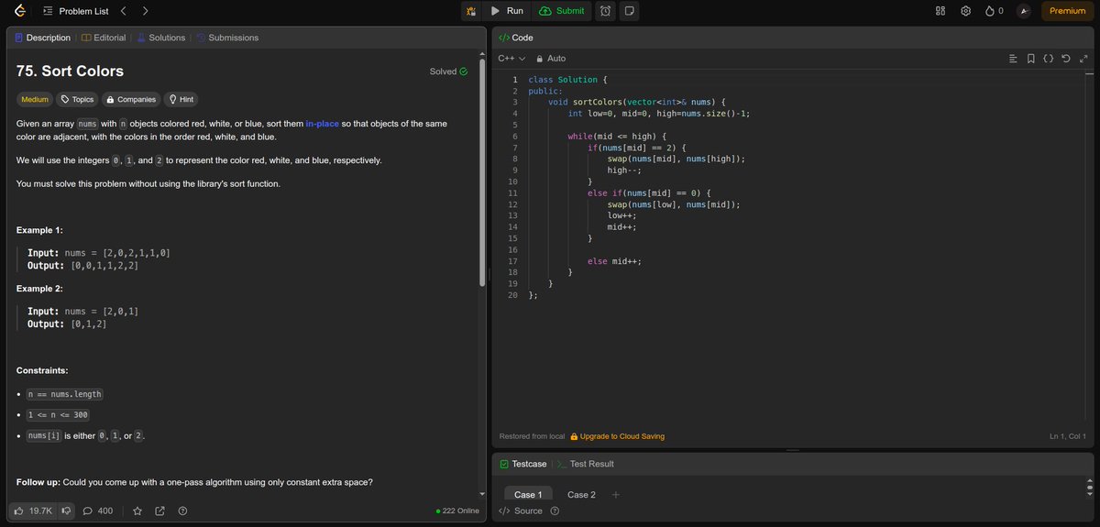Expand the Companies tag
The height and width of the screenshot is (527, 1100).
click(x=130, y=99)
